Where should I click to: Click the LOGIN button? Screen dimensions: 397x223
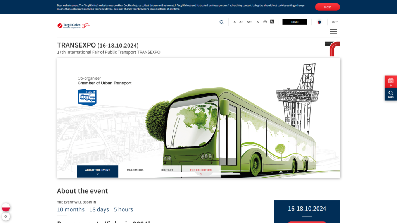click(295, 22)
